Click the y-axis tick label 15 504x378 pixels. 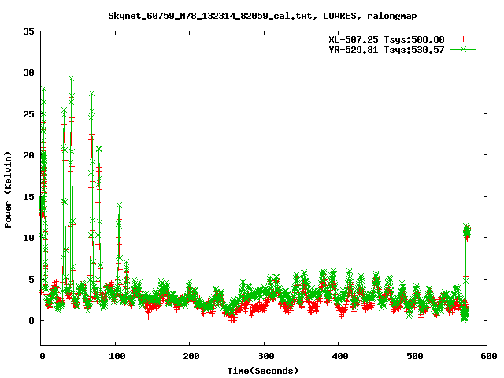point(28,197)
